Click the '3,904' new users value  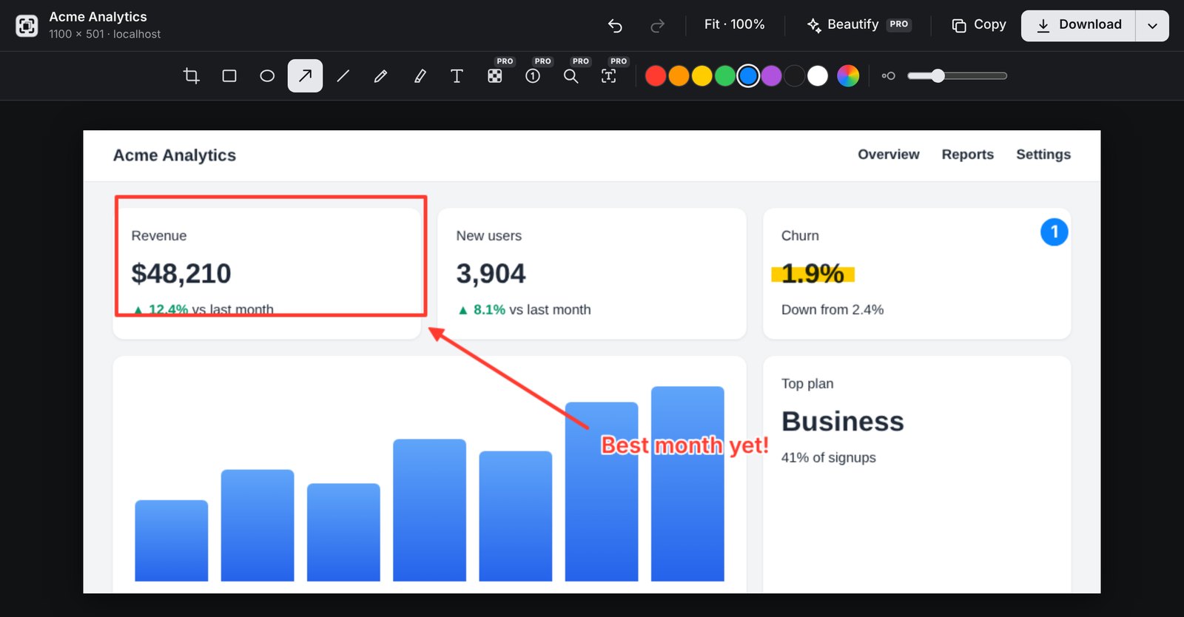point(491,274)
